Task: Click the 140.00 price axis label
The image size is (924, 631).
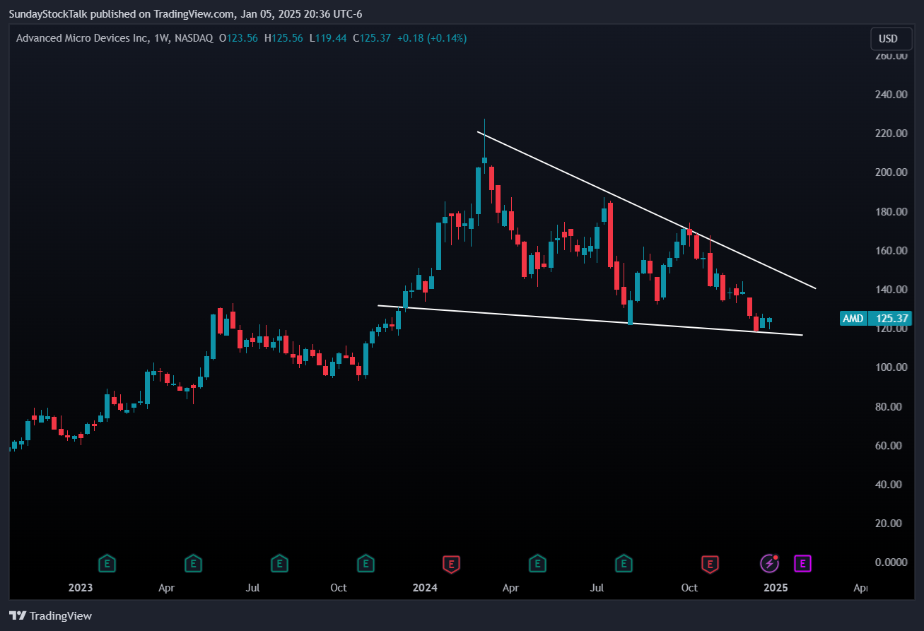Action: pos(891,290)
